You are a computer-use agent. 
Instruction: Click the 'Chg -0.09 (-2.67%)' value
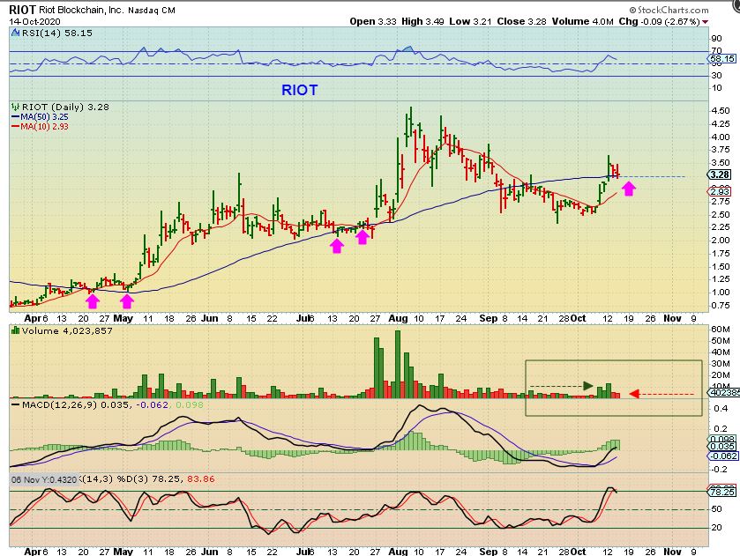[x=660, y=22]
